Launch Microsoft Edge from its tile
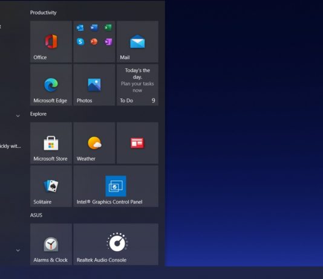This screenshot has width=323, height=279. [x=51, y=85]
